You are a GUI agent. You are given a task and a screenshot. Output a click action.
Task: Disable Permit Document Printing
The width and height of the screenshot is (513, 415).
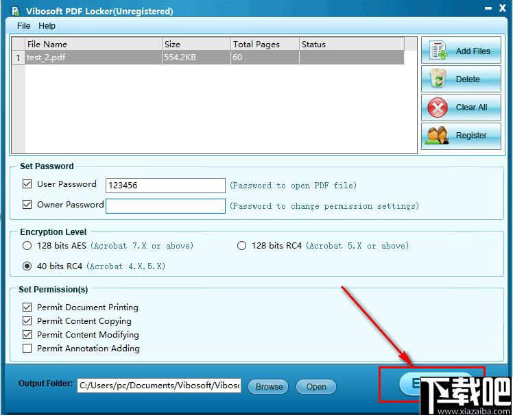(x=27, y=307)
